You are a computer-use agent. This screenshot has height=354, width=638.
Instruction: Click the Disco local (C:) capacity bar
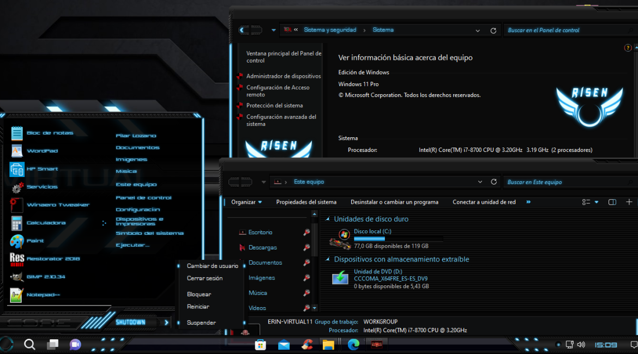[x=398, y=239]
